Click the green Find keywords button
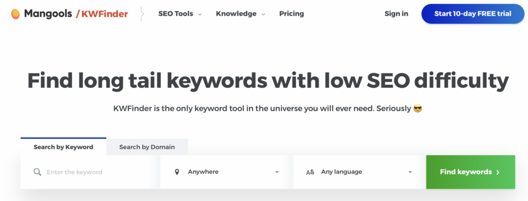The width and height of the screenshot is (528, 201). point(470,172)
